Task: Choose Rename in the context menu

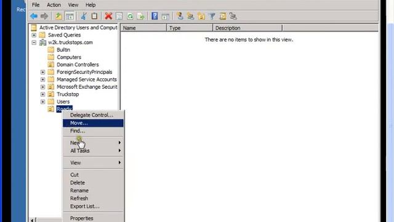Action: pyautogui.click(x=93, y=191)
